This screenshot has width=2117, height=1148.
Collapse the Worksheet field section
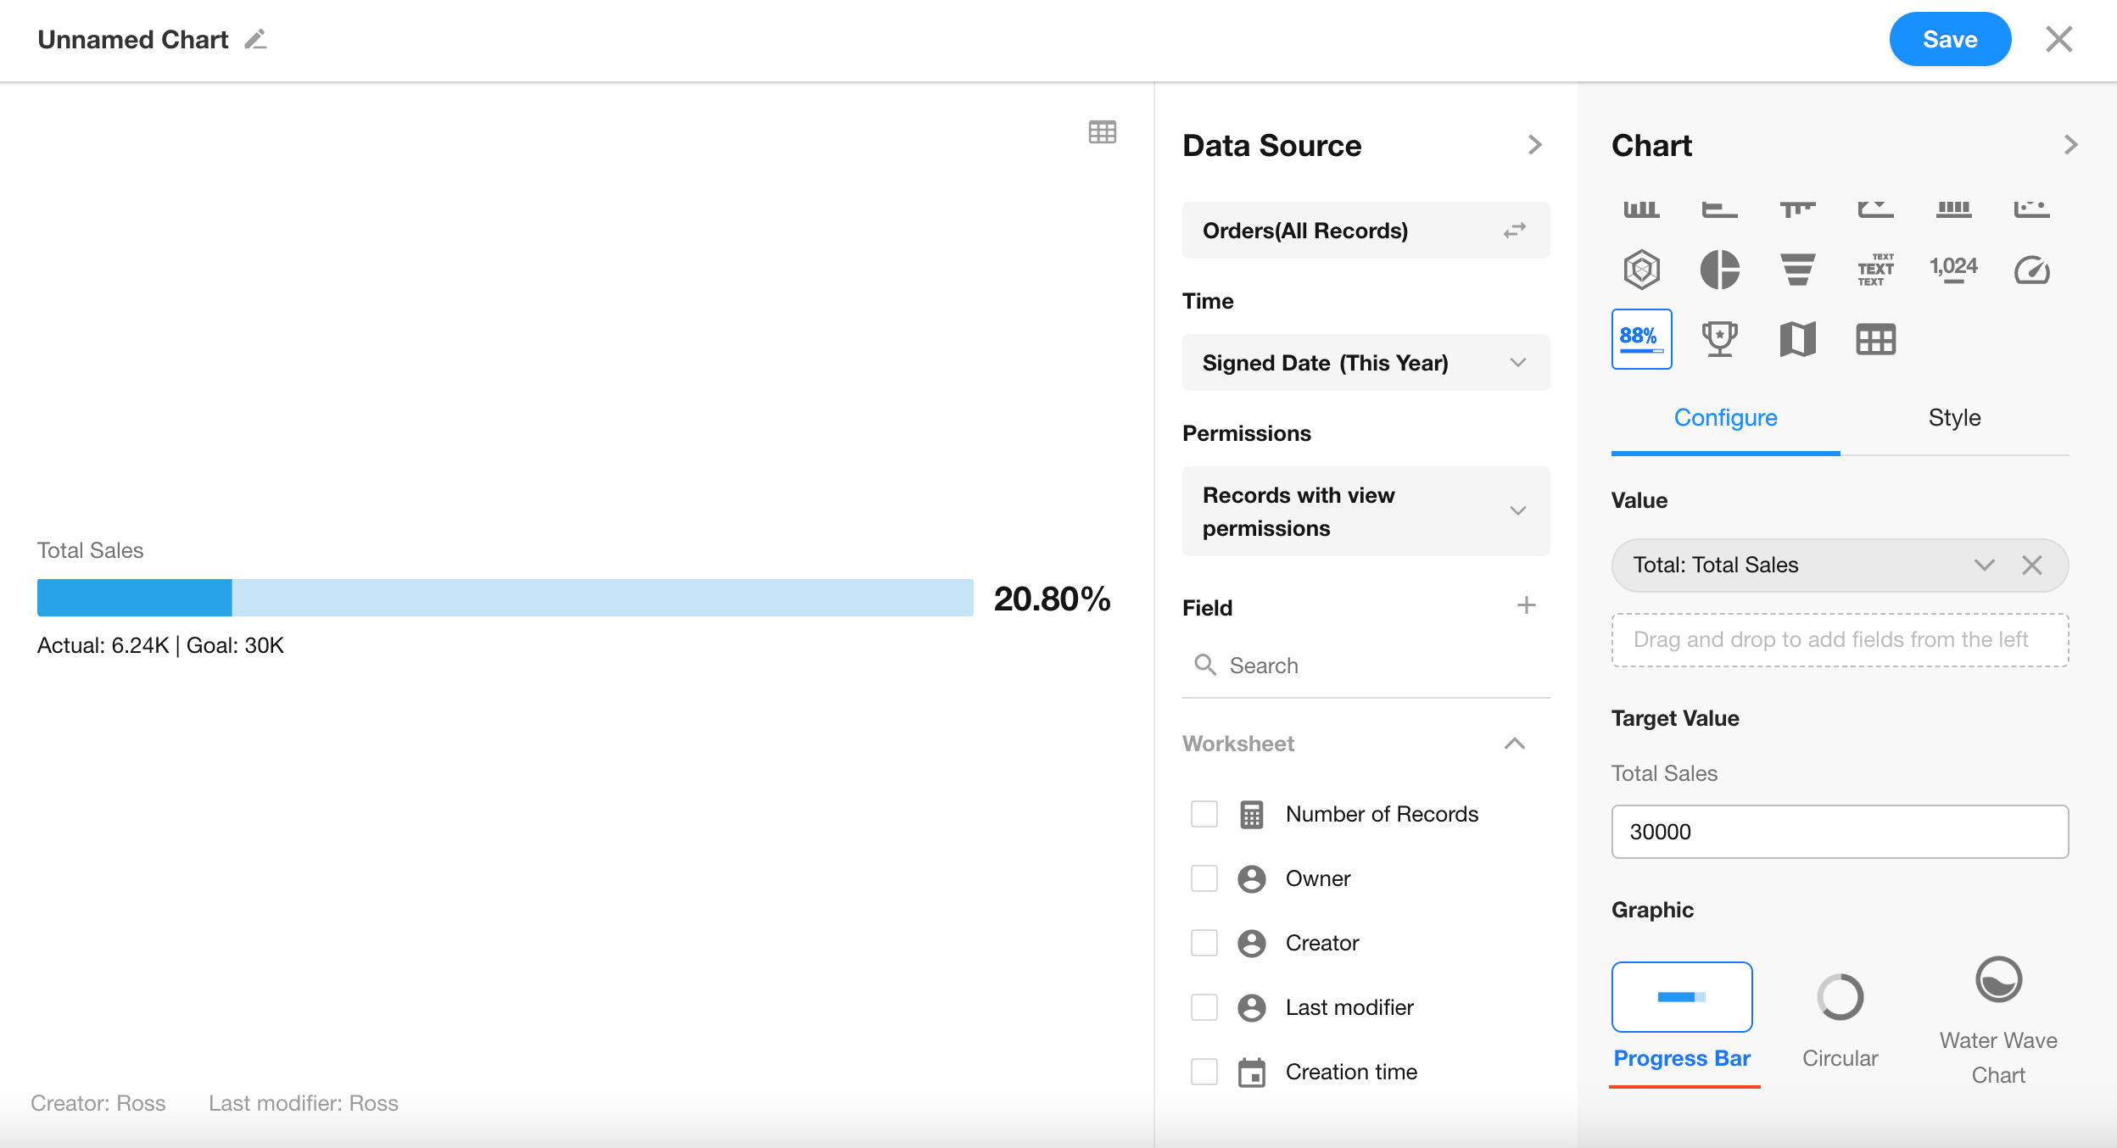coord(1514,744)
